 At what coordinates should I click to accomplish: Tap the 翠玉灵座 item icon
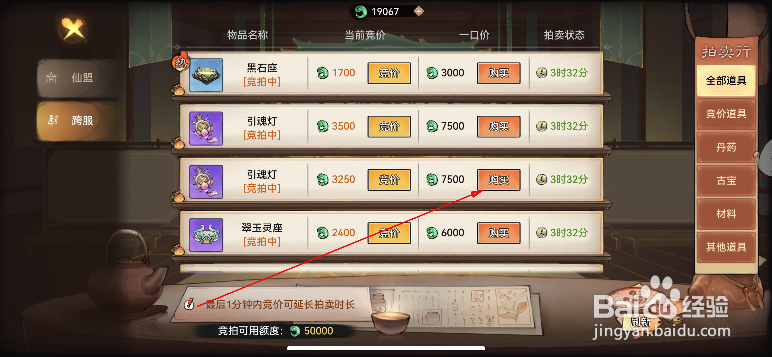pyautogui.click(x=206, y=235)
